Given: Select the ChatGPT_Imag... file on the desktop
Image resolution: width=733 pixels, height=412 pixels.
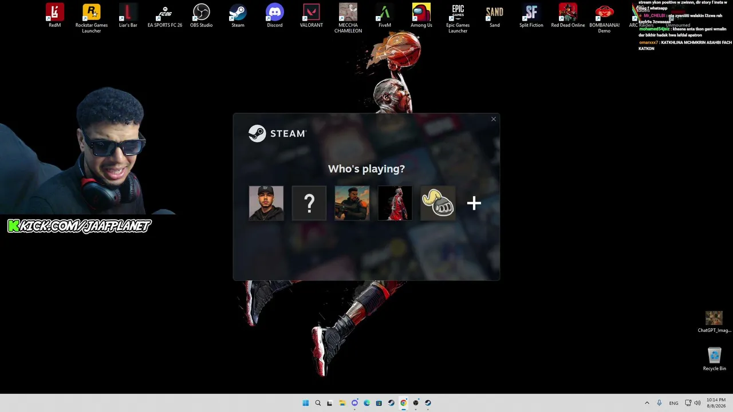Looking at the screenshot, I should pyautogui.click(x=714, y=322).
